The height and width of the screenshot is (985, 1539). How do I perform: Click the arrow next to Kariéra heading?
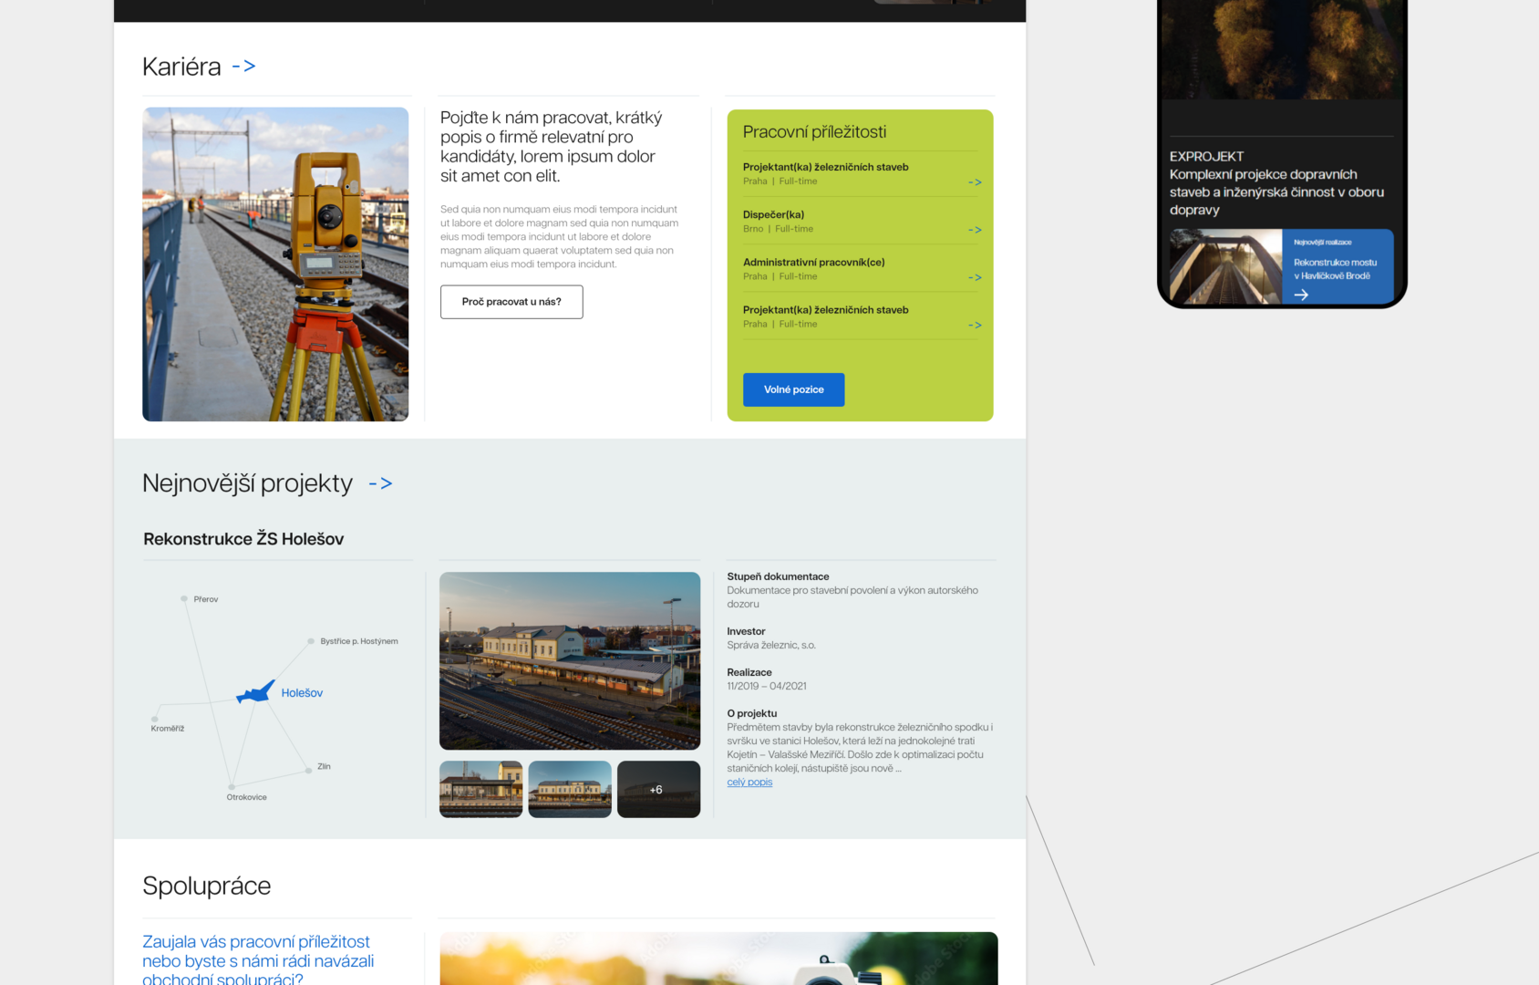pyautogui.click(x=243, y=67)
